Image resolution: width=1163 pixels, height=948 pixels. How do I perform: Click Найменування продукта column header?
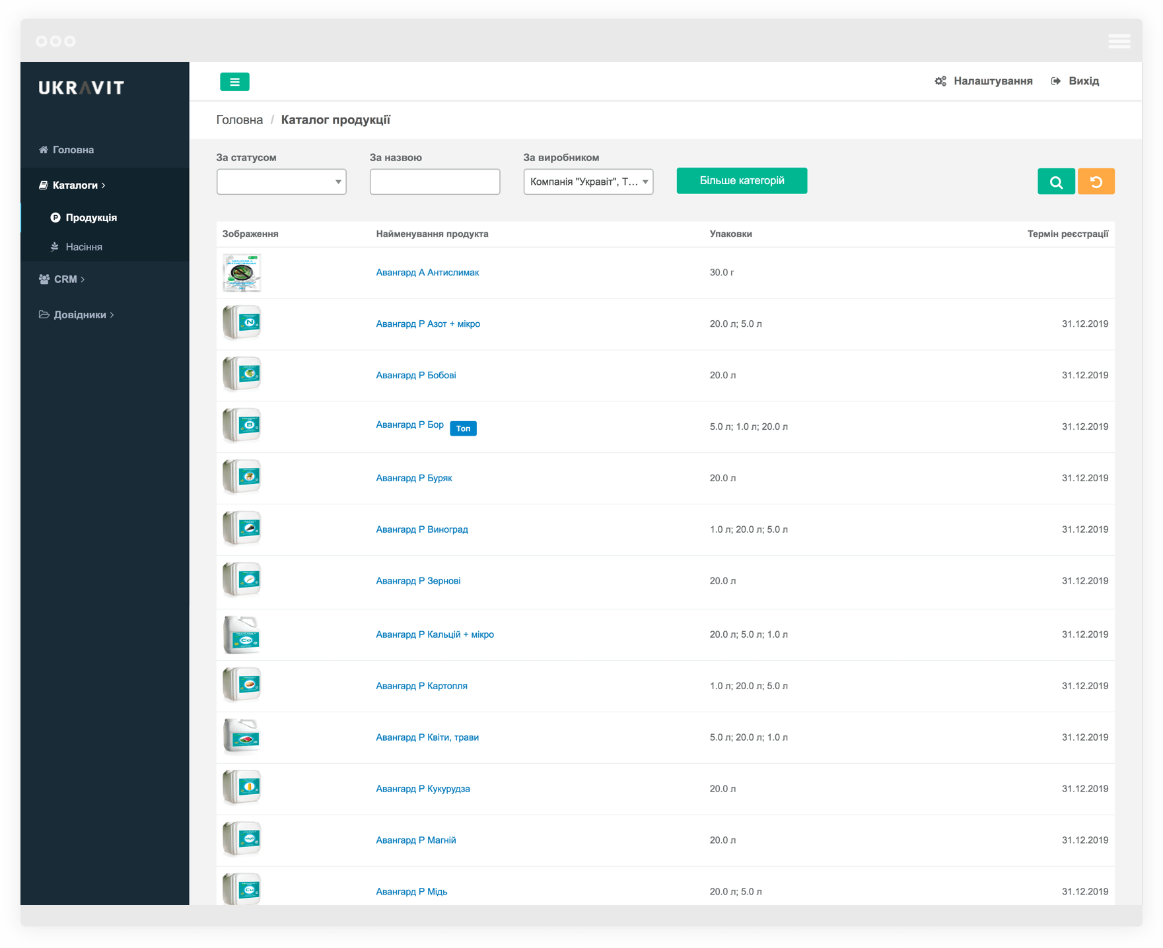point(432,234)
